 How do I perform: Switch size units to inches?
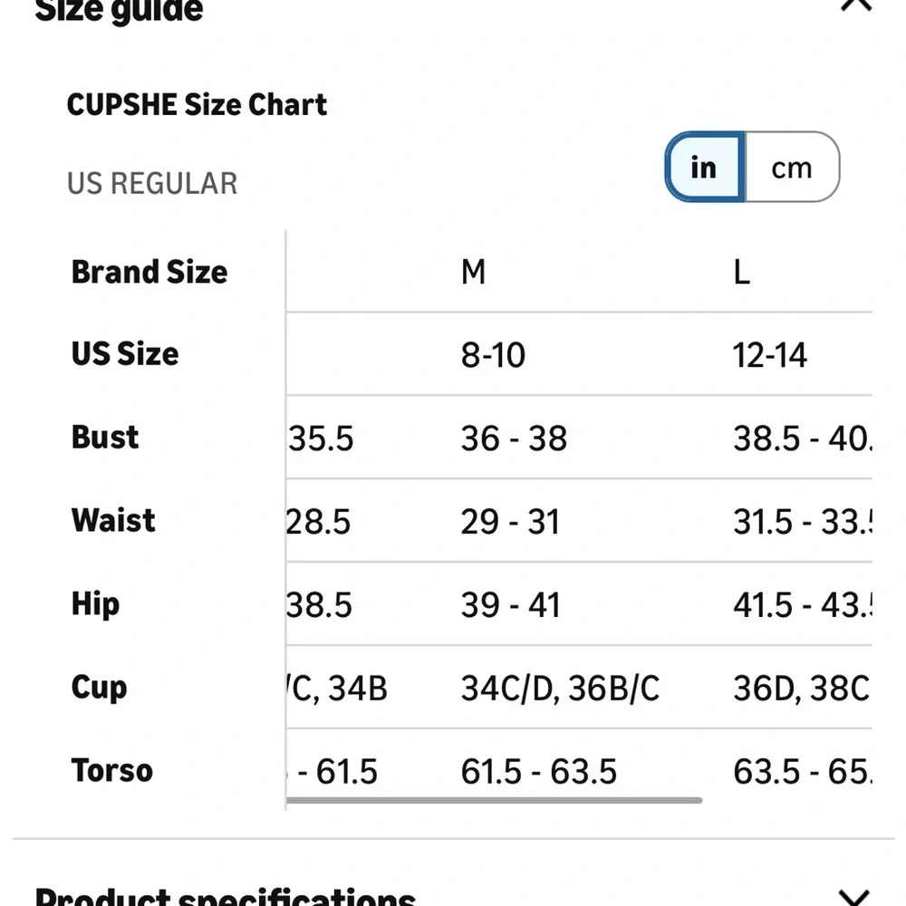click(x=704, y=167)
